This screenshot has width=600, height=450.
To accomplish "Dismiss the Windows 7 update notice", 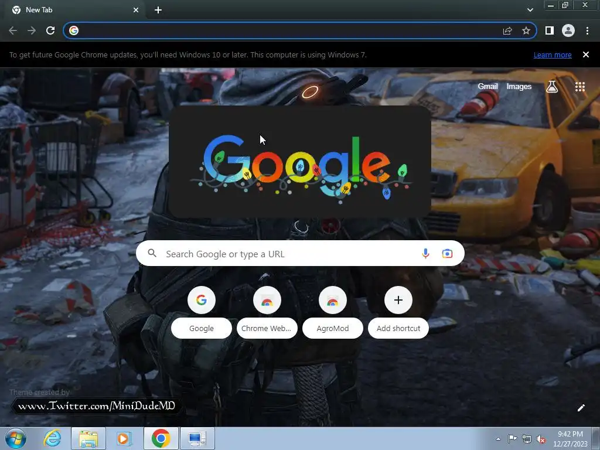I will (586, 54).
